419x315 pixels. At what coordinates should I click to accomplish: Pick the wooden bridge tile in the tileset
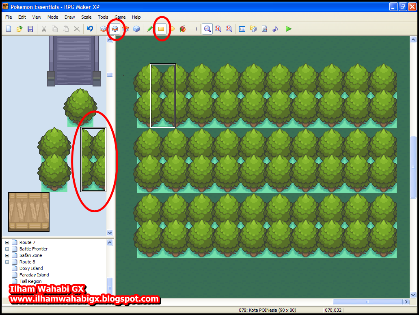click(x=29, y=212)
